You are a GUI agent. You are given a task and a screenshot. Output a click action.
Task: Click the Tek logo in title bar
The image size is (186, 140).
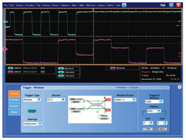coord(163,5)
